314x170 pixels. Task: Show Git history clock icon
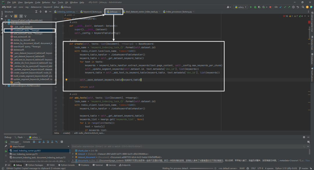point(293,7)
